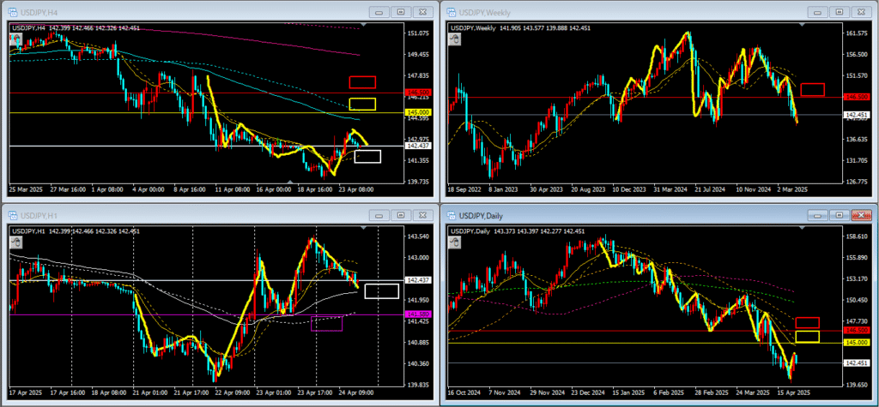Click the 142.451 price label on Weekly chart
The image size is (879, 407).
(856, 115)
